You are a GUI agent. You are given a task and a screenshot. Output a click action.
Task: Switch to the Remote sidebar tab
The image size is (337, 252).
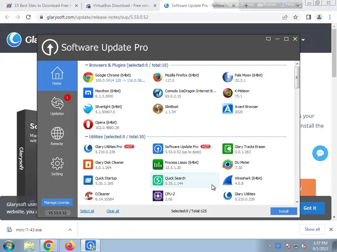57,136
